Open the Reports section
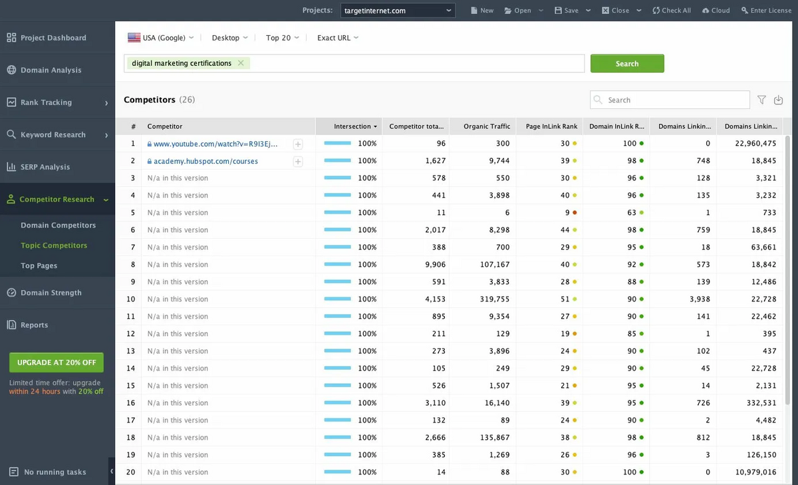Image resolution: width=798 pixels, height=485 pixels. coord(35,325)
